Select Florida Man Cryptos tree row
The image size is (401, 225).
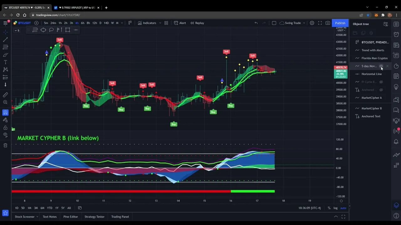click(x=371, y=58)
